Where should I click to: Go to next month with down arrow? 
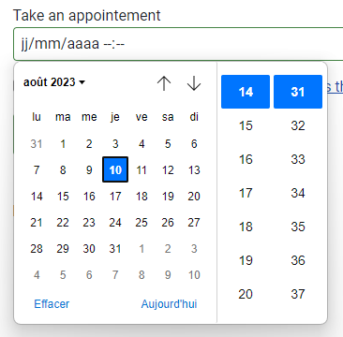pos(194,83)
